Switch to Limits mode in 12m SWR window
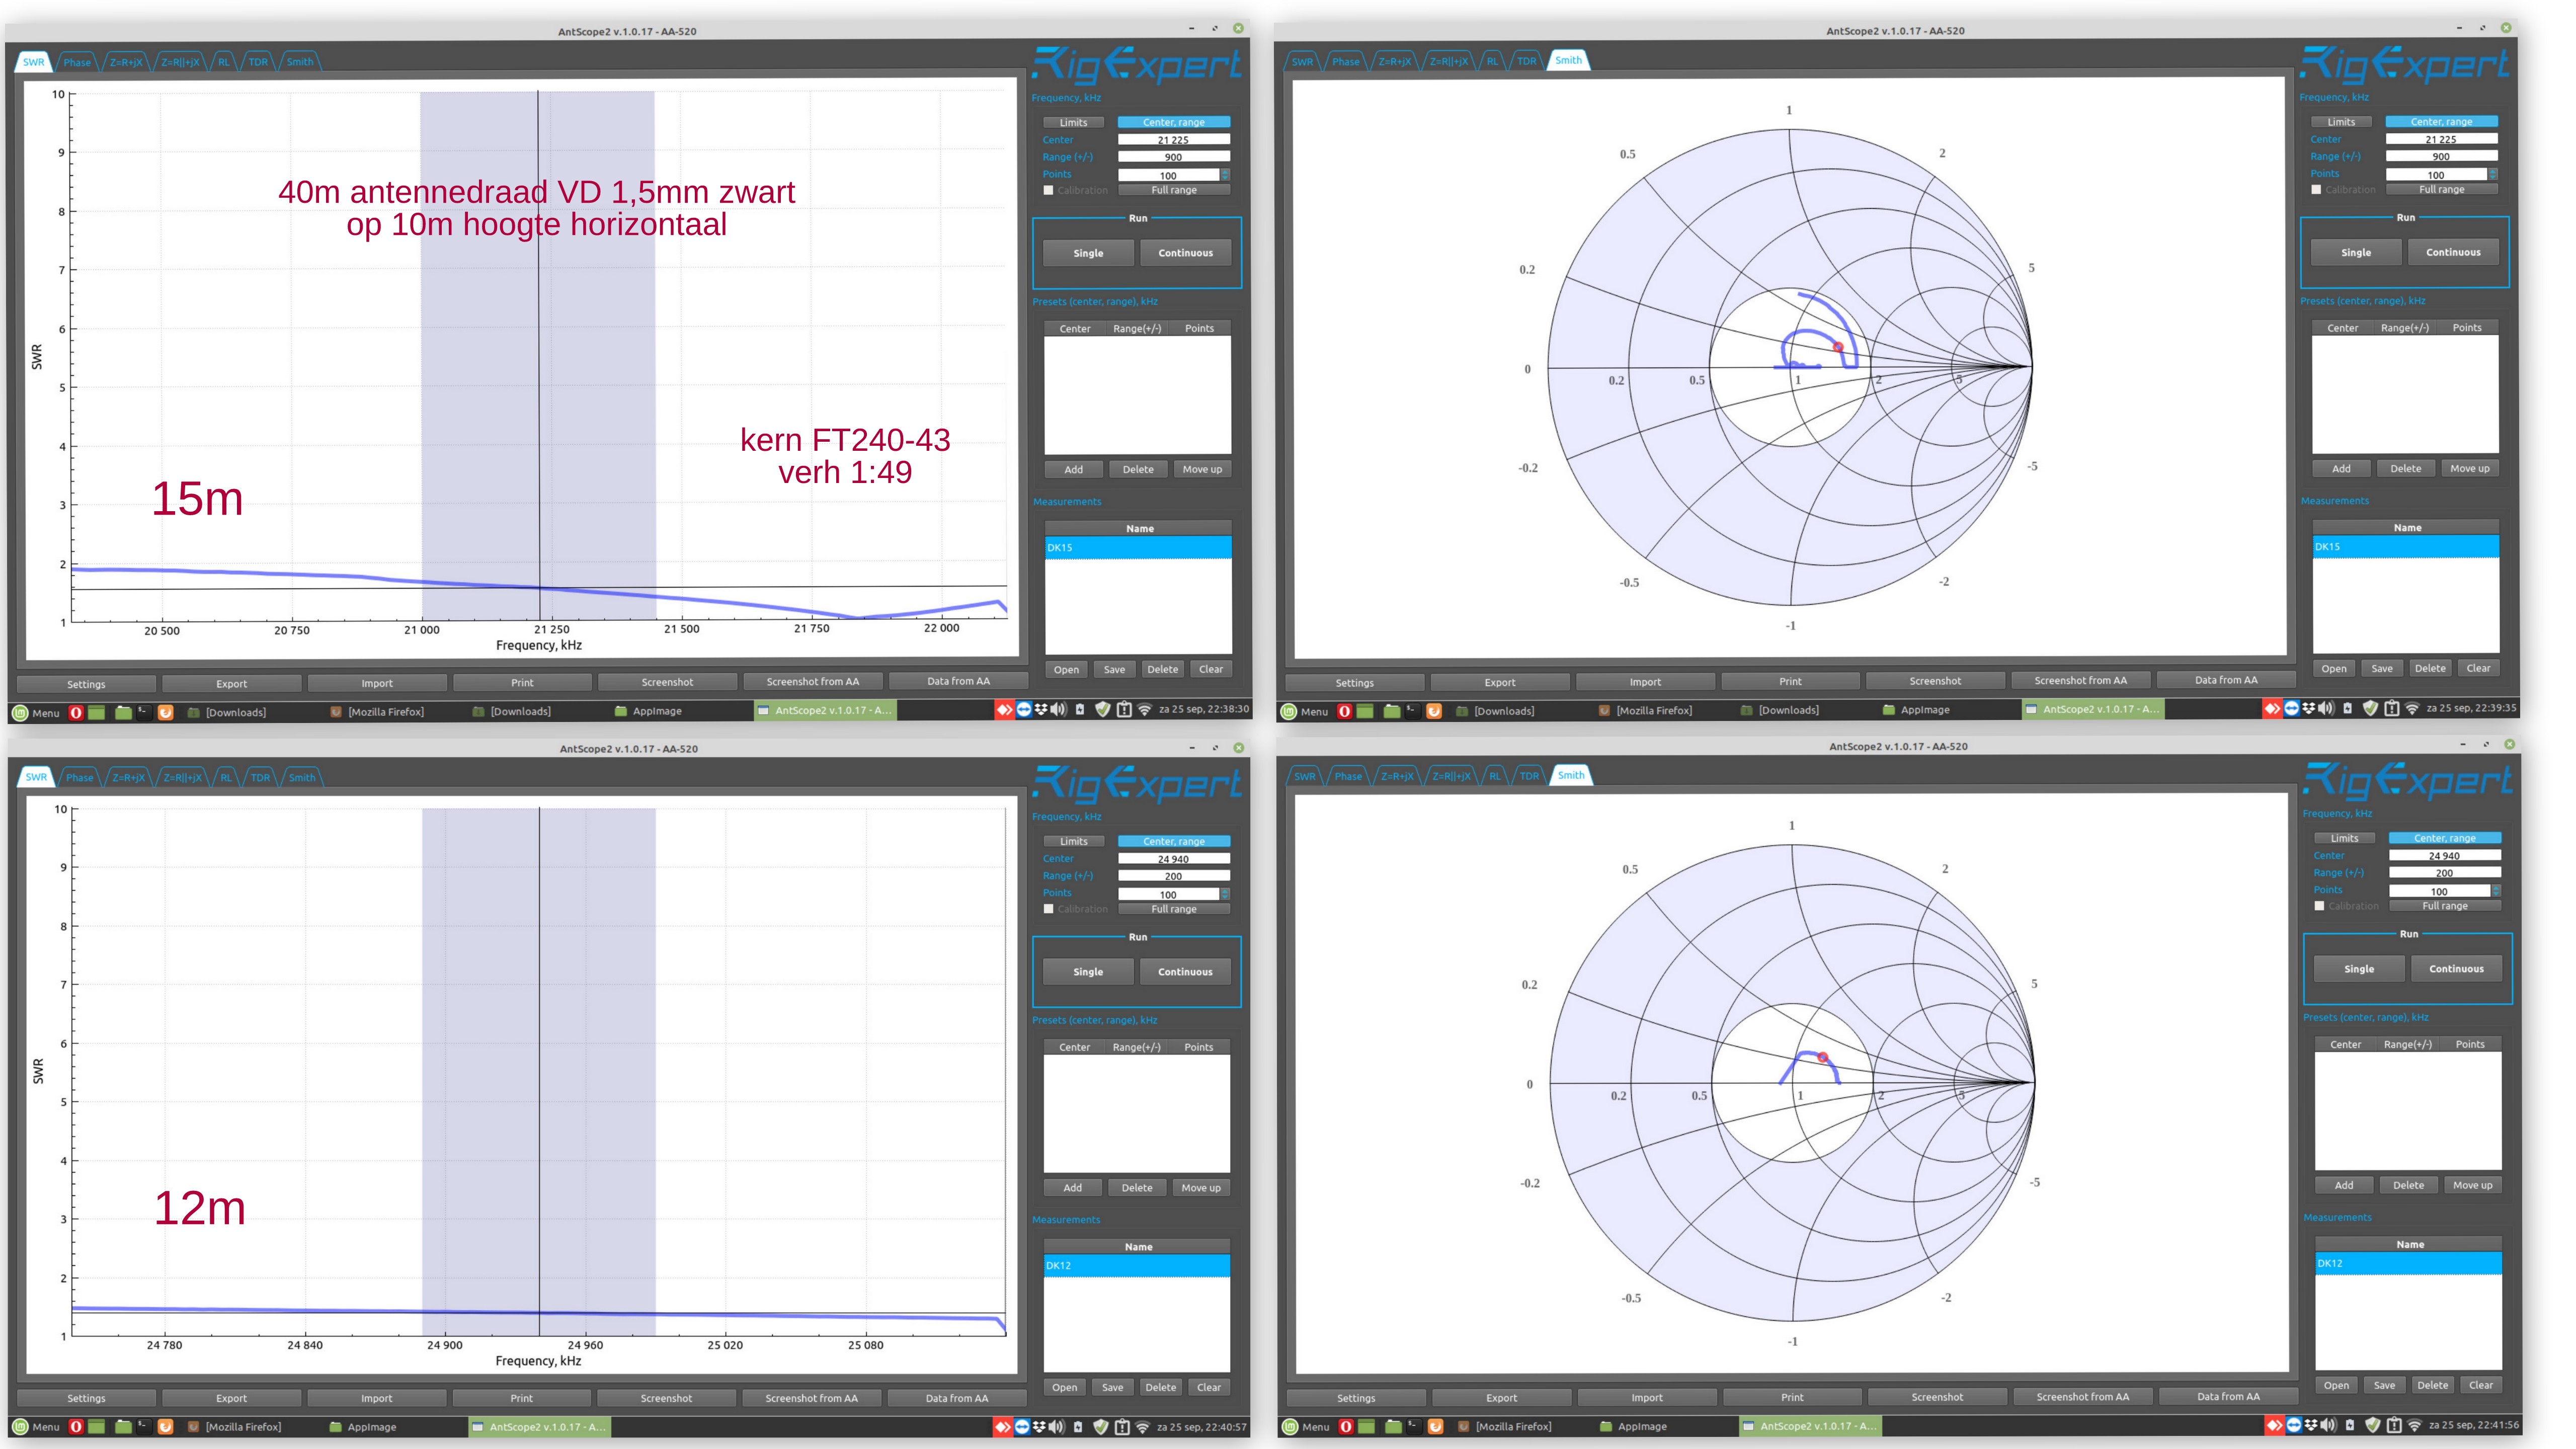 1073,841
